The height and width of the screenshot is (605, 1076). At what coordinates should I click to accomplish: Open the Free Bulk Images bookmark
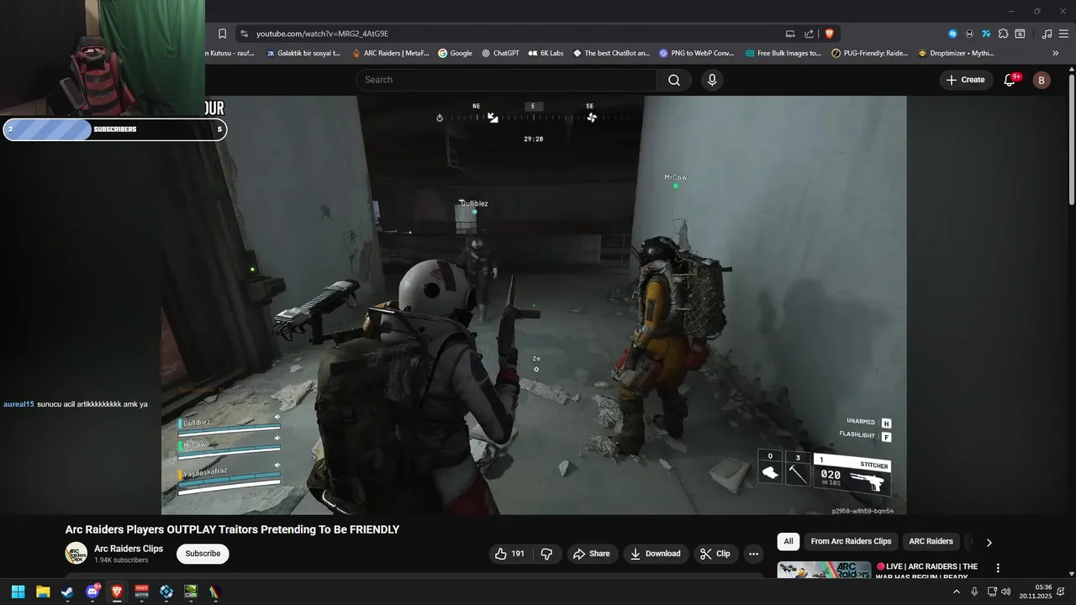point(783,53)
